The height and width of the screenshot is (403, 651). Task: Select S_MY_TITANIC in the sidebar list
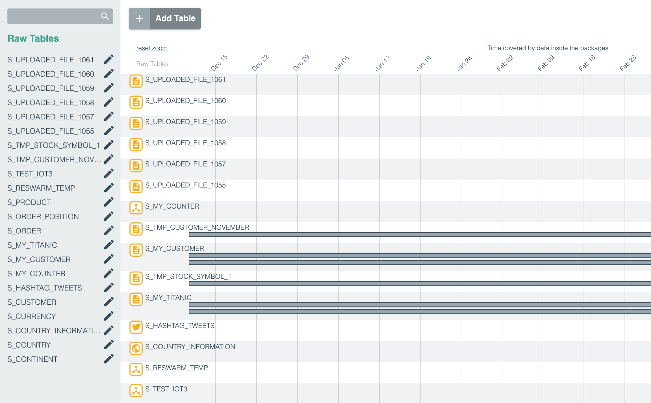(32, 245)
